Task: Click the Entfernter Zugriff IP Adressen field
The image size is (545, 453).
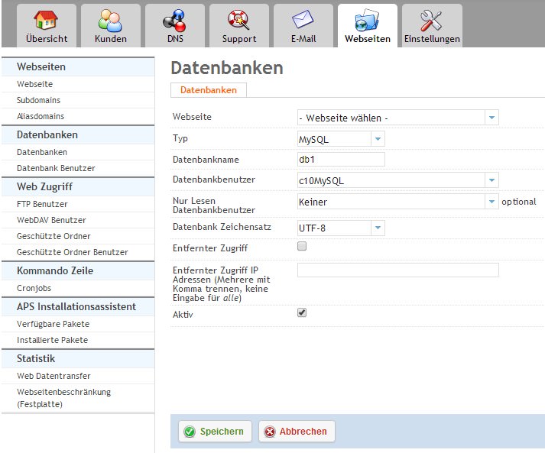Action: [397, 270]
